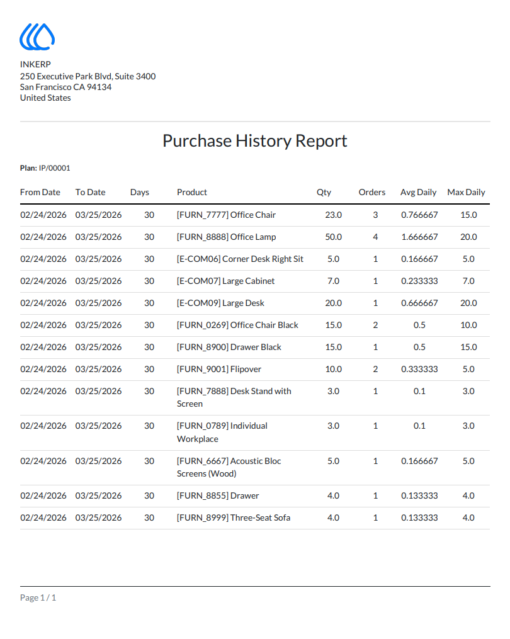Click the plan number IP/00001
Image resolution: width=510 pixels, height=639 pixels.
click(55, 168)
